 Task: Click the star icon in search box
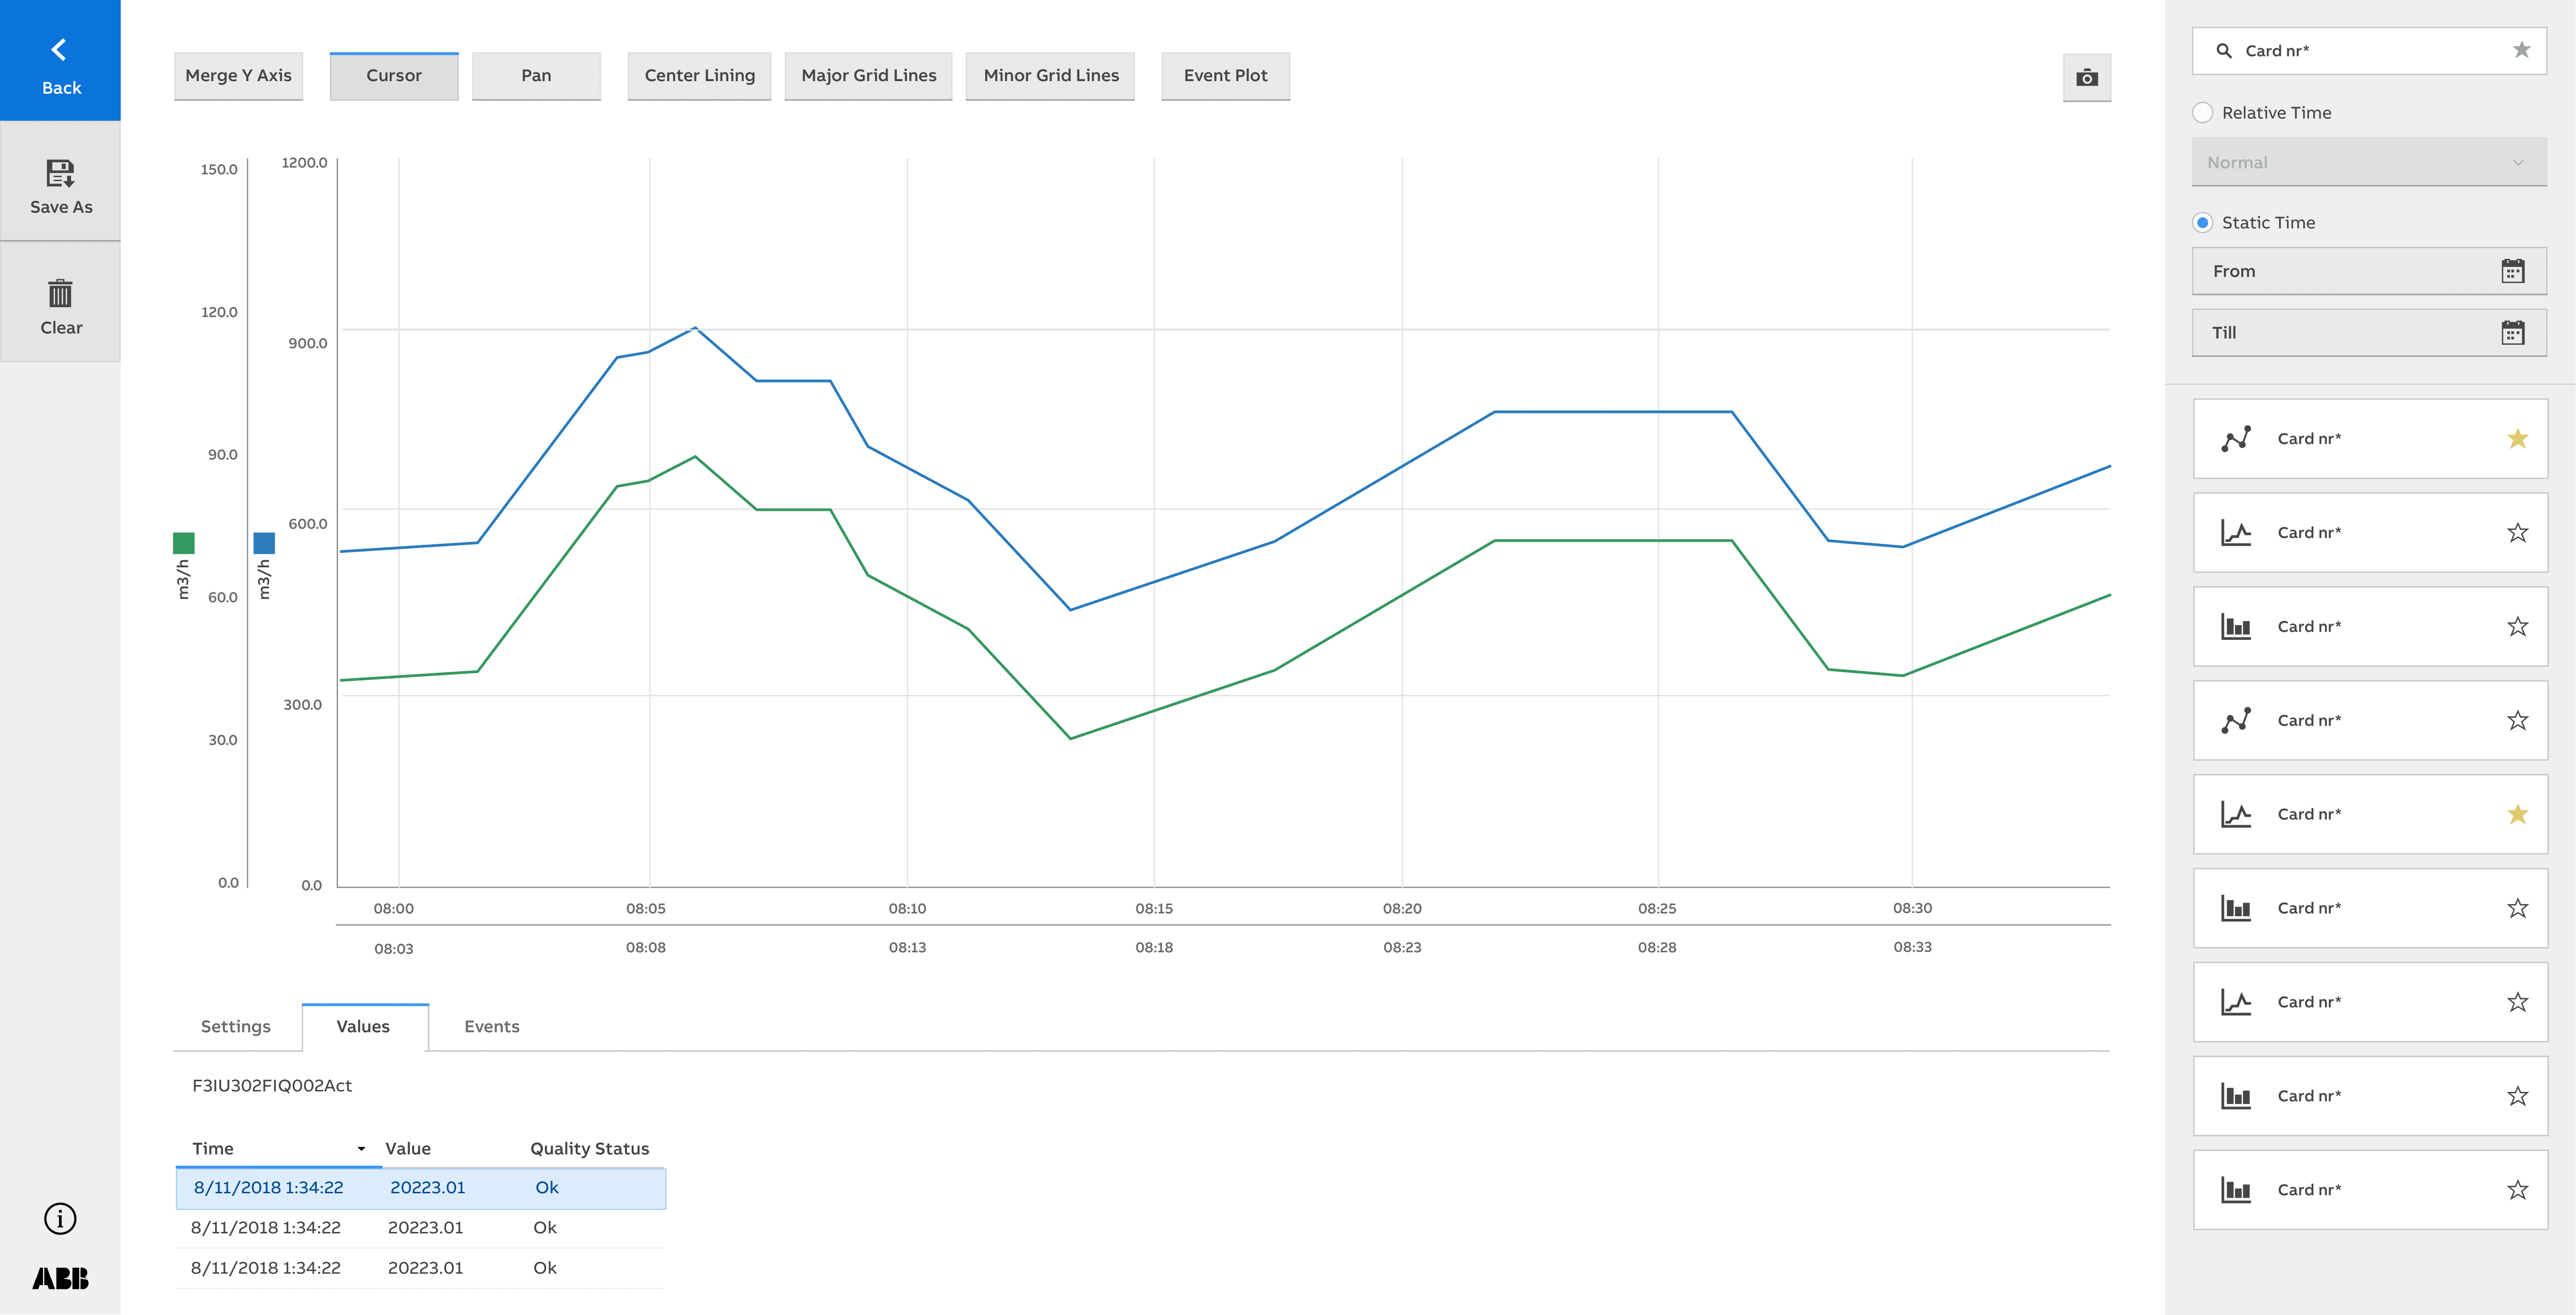point(2521,50)
